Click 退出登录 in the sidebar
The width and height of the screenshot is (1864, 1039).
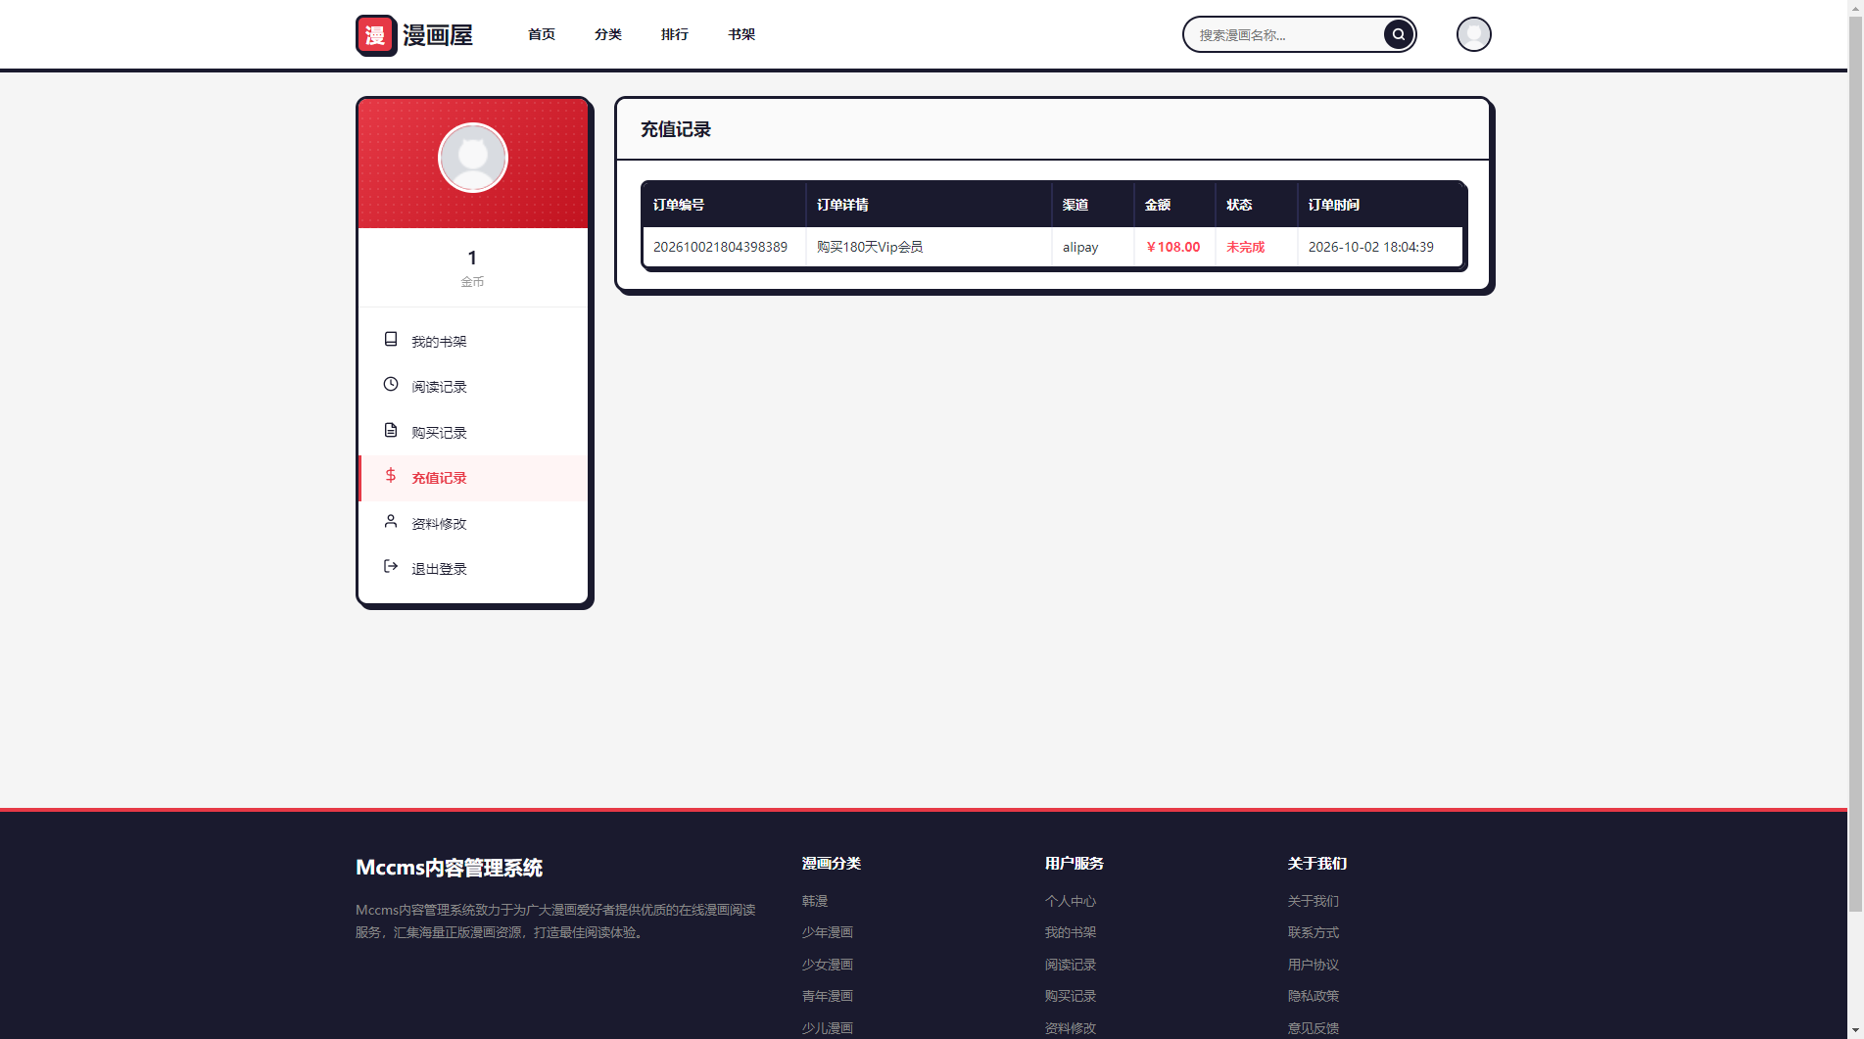[x=473, y=569]
